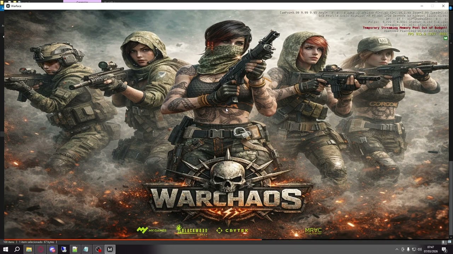Close the Warface window

(443, 6)
